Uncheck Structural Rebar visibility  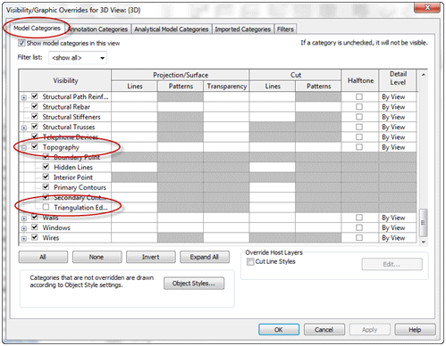pyautogui.click(x=35, y=106)
